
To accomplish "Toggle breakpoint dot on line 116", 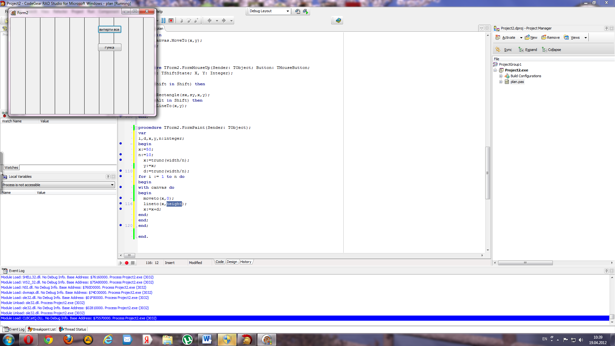I will click(121, 203).
